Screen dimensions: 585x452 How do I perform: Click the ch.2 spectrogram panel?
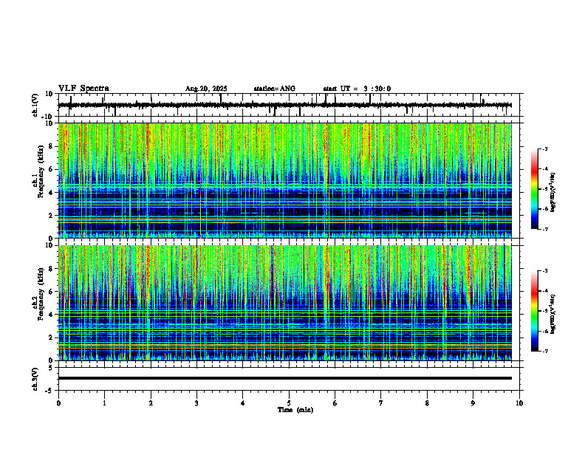(284, 303)
